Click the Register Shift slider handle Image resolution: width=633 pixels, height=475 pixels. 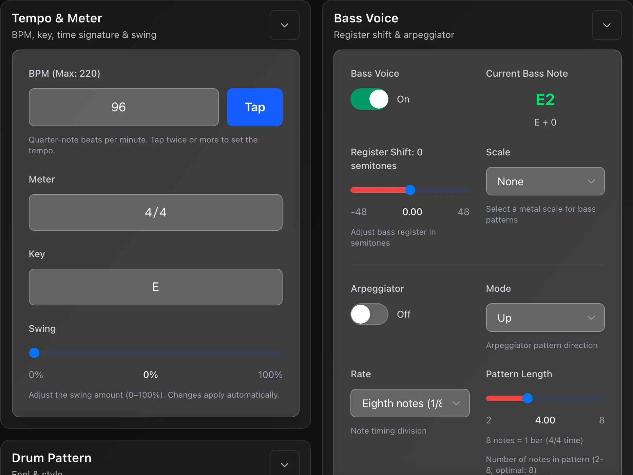pyautogui.click(x=410, y=190)
